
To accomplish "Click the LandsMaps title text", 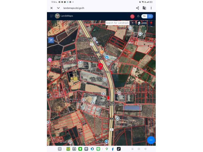I will [x=67, y=16].
